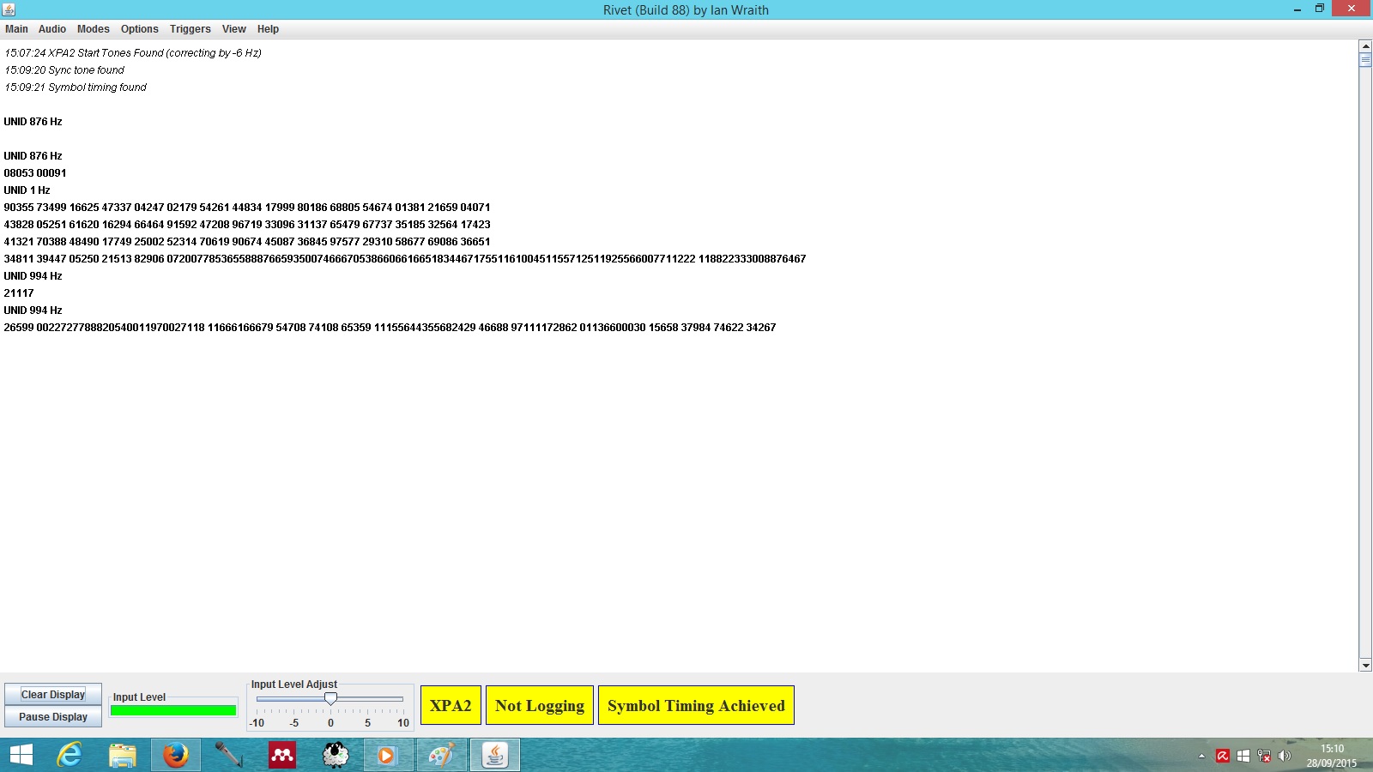
Task: Click the Input Level Adjust slider thumb
Action: tap(330, 699)
